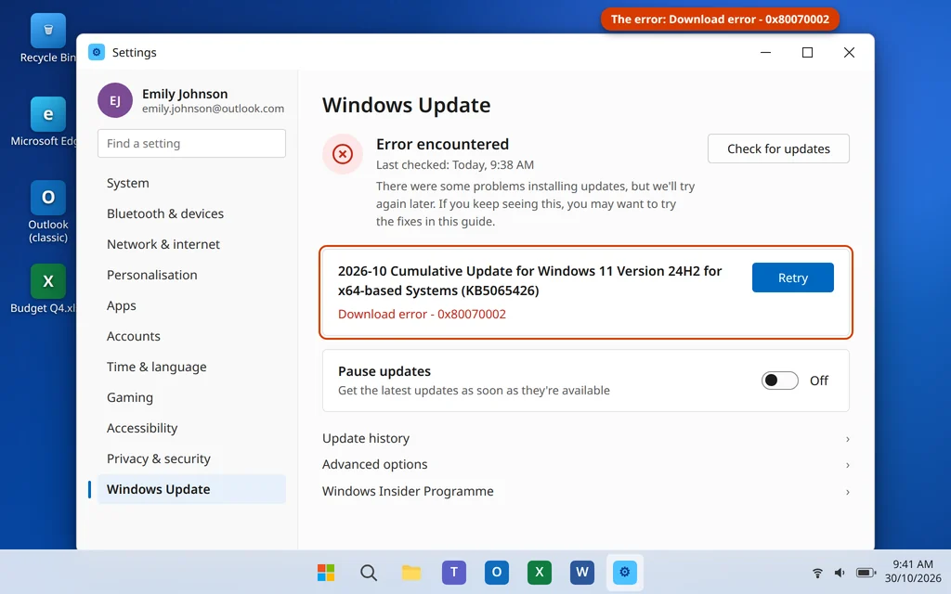Open File Explorer from taskbar

(x=411, y=572)
